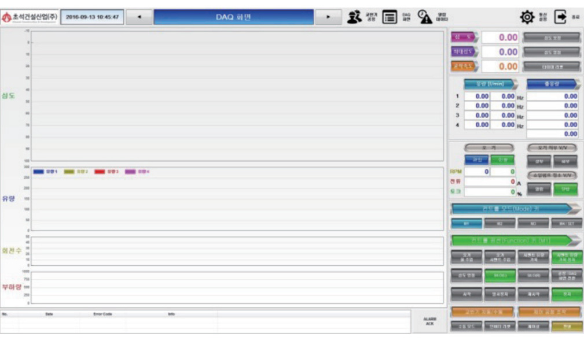
Task: Click the company logo at top left
Action: [29, 17]
